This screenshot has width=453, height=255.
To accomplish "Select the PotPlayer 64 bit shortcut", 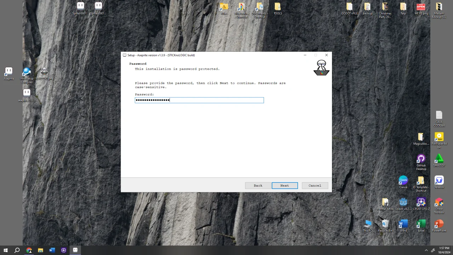I will pyautogui.click(x=439, y=141).
